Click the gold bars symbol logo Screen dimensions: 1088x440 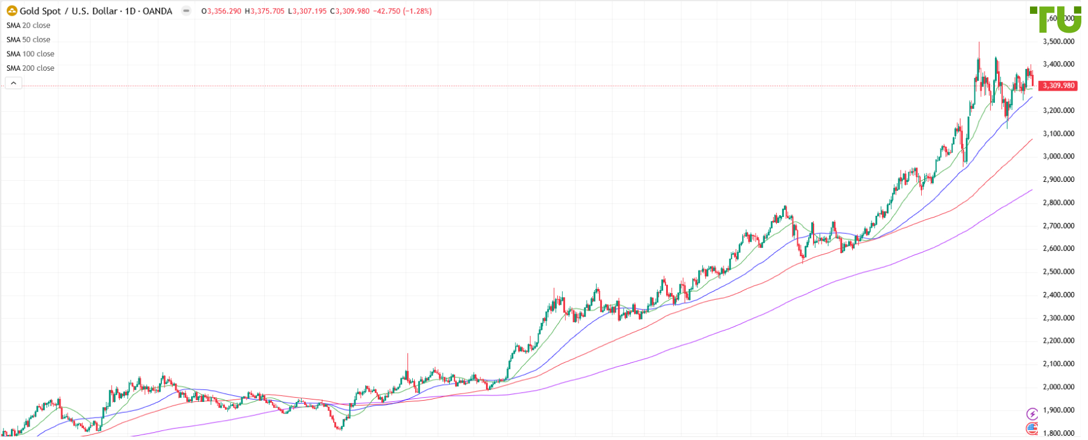tap(12, 11)
